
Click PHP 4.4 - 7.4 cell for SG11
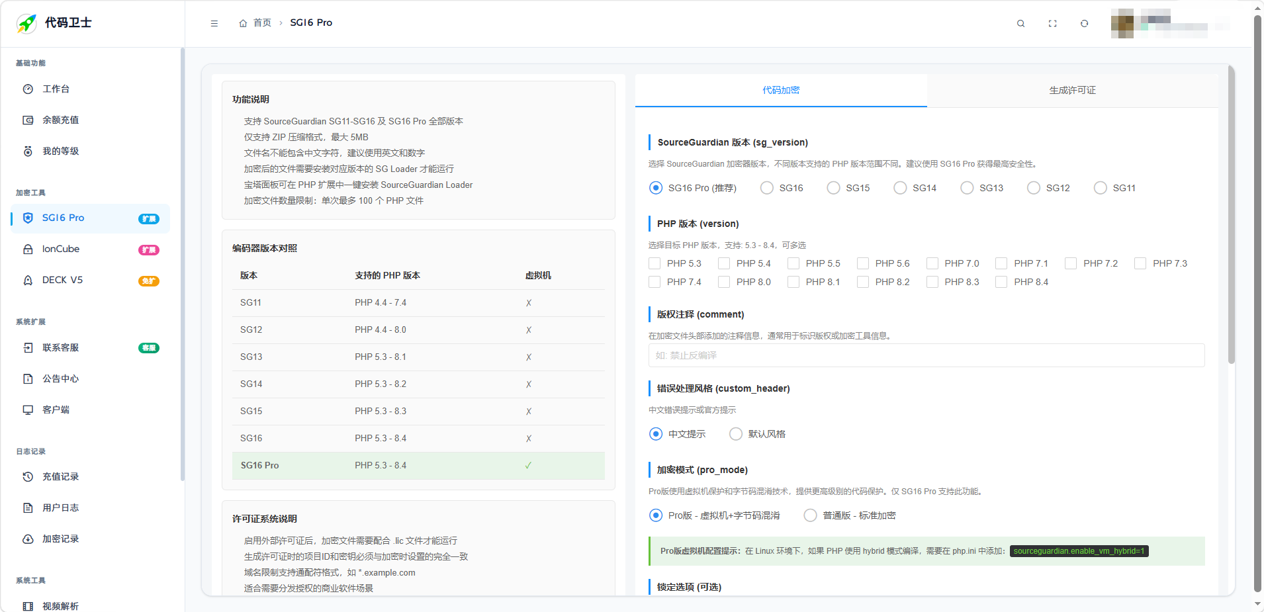pyautogui.click(x=381, y=303)
